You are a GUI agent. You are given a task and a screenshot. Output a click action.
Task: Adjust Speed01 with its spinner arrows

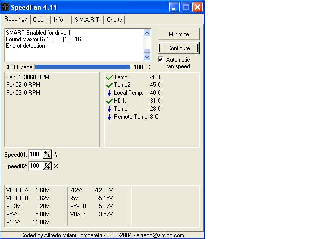(47, 154)
